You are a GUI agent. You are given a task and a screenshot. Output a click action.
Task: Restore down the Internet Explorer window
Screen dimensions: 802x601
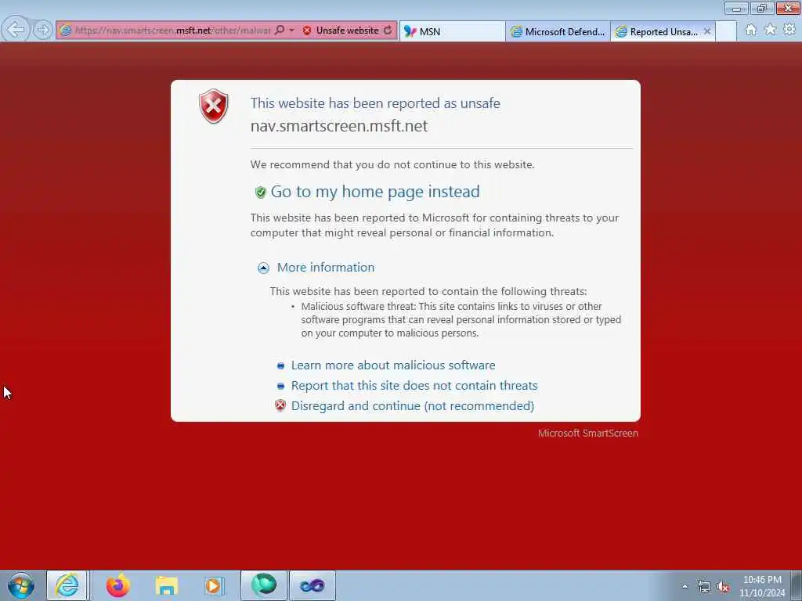pos(762,8)
